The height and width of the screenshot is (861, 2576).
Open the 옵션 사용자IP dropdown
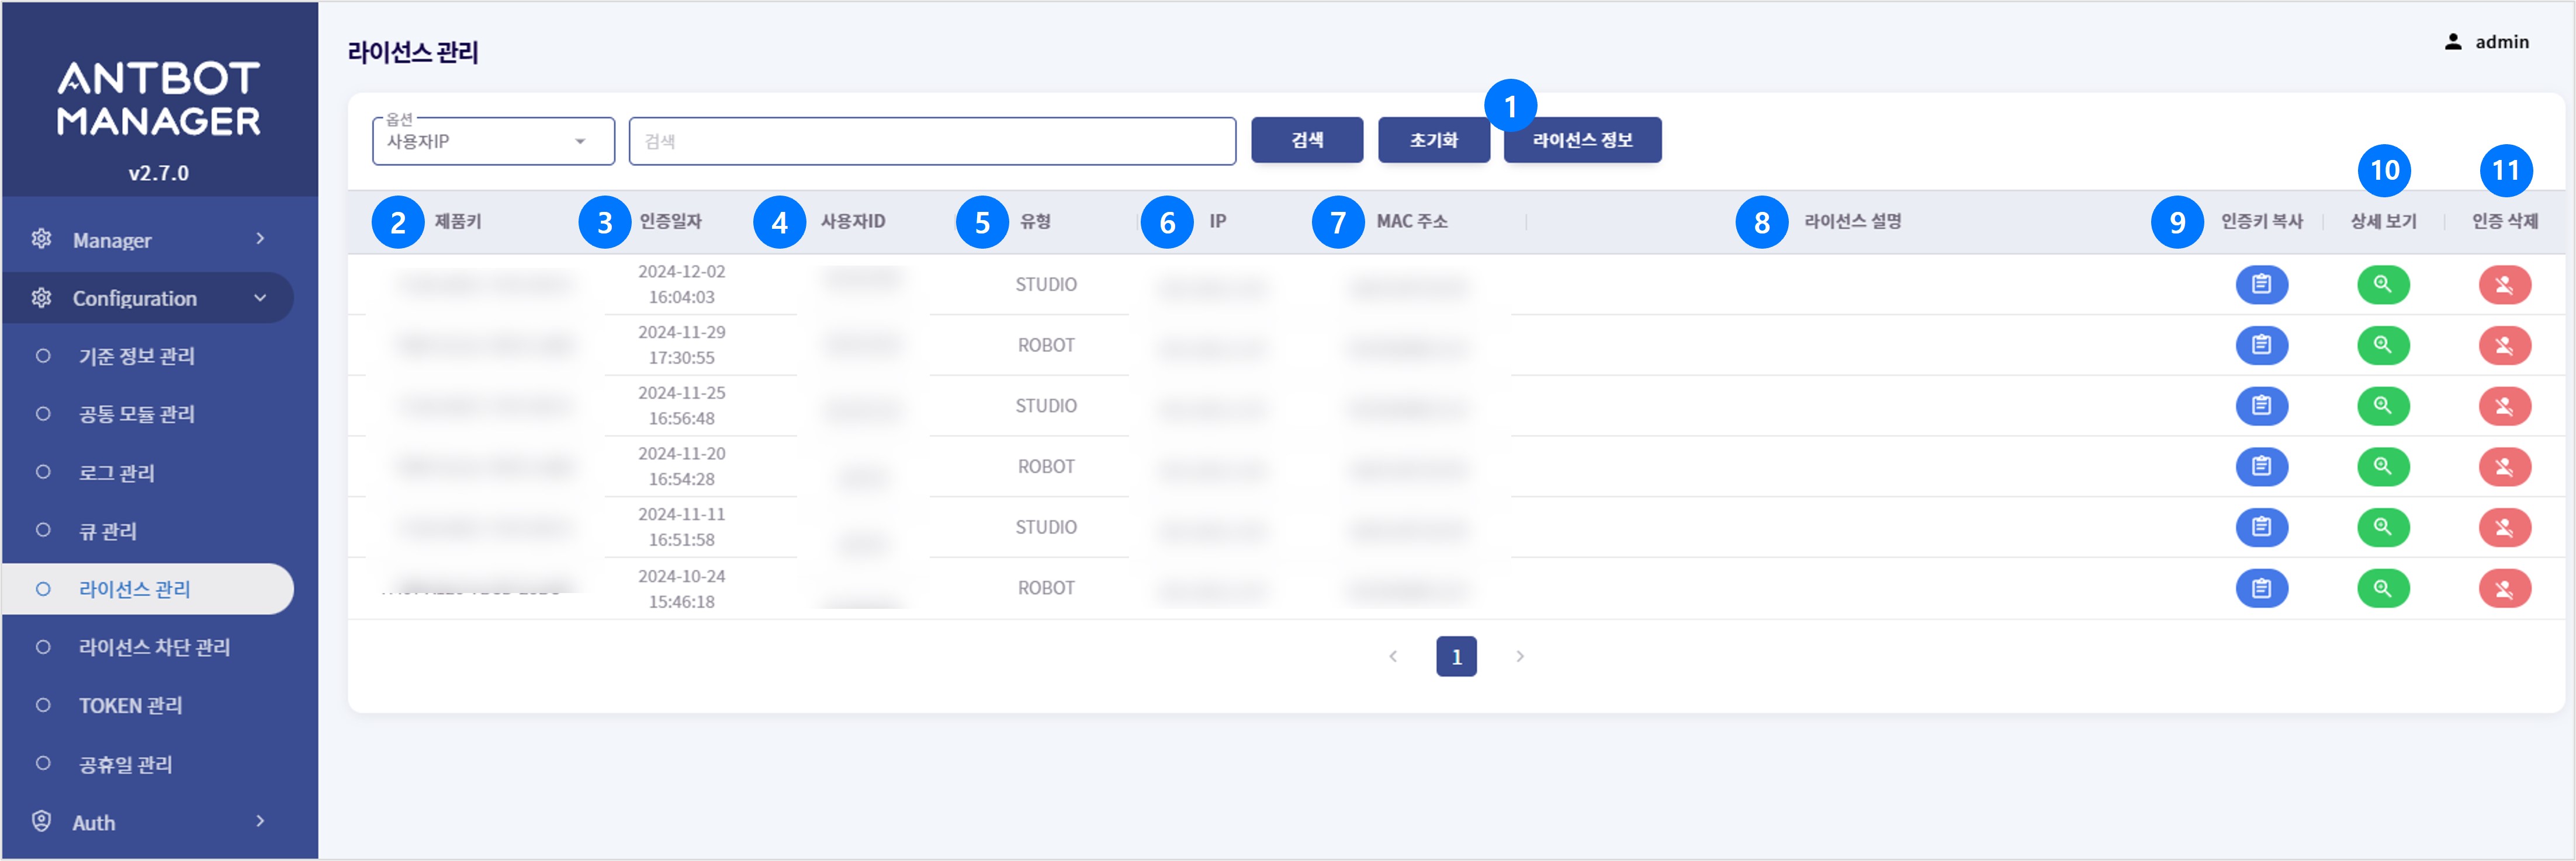(x=493, y=141)
